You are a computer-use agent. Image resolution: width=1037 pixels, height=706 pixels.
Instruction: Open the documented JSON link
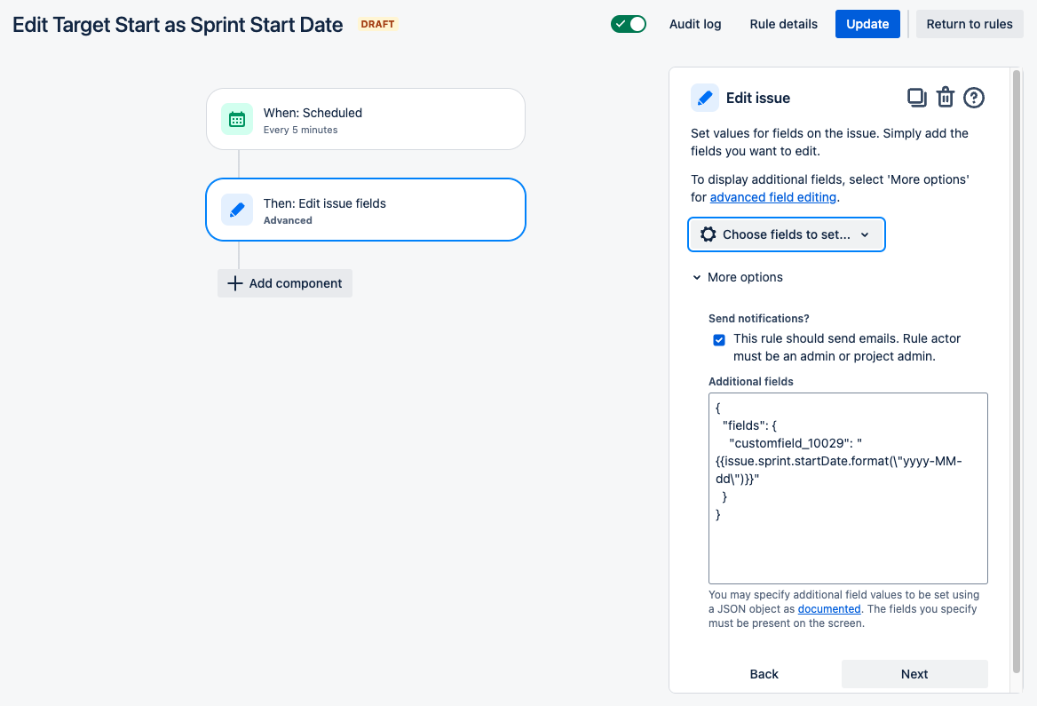point(829,608)
